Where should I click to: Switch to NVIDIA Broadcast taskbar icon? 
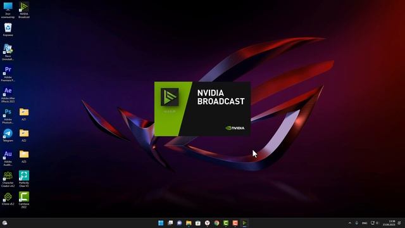[x=244, y=223]
